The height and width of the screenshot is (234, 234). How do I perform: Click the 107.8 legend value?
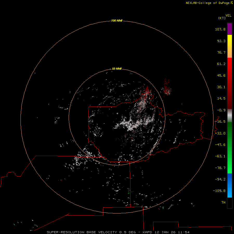pos(220,29)
